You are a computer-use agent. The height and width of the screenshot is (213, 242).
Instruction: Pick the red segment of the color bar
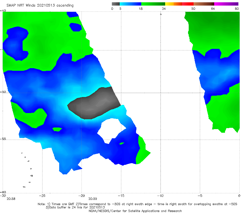coord(188,4)
